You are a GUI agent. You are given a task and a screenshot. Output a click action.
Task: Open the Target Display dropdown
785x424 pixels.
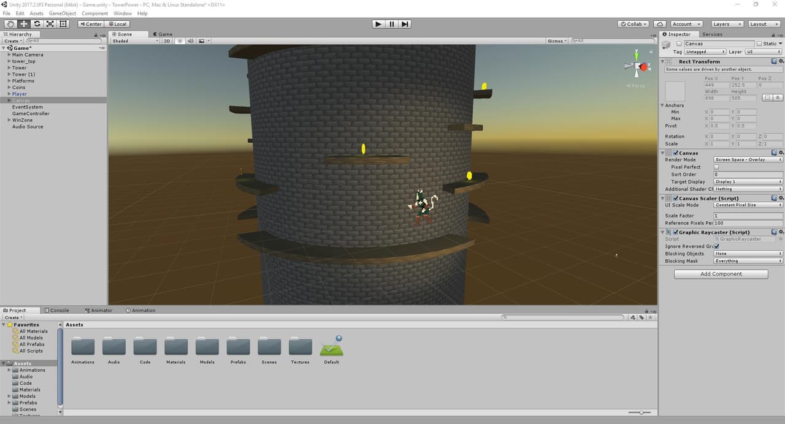point(748,181)
